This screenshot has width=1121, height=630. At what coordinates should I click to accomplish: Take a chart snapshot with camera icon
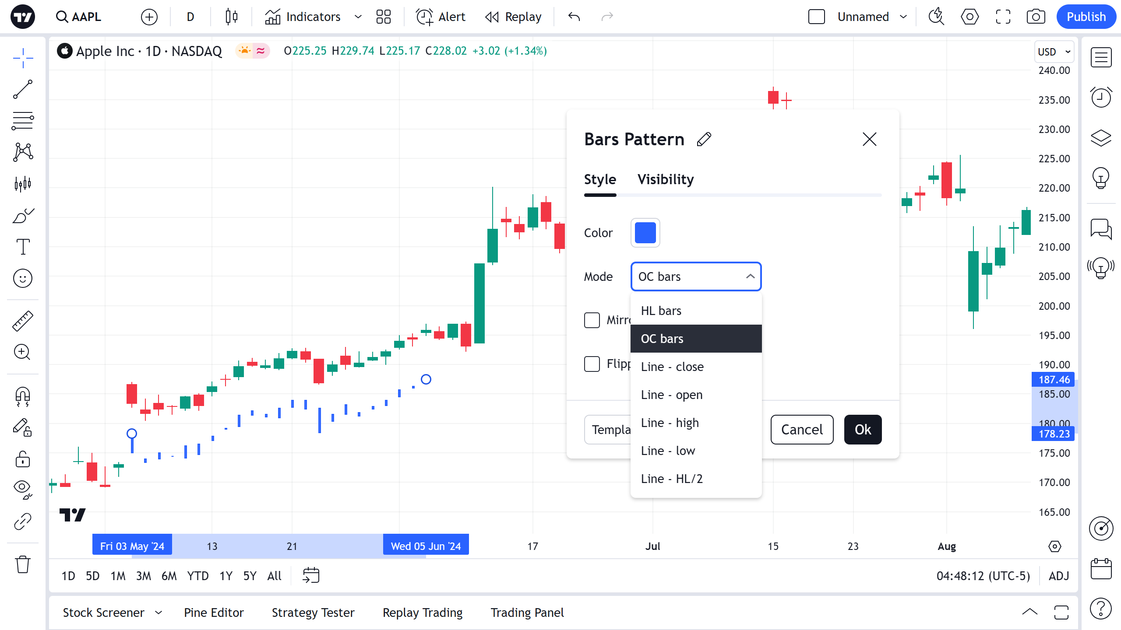click(1036, 17)
